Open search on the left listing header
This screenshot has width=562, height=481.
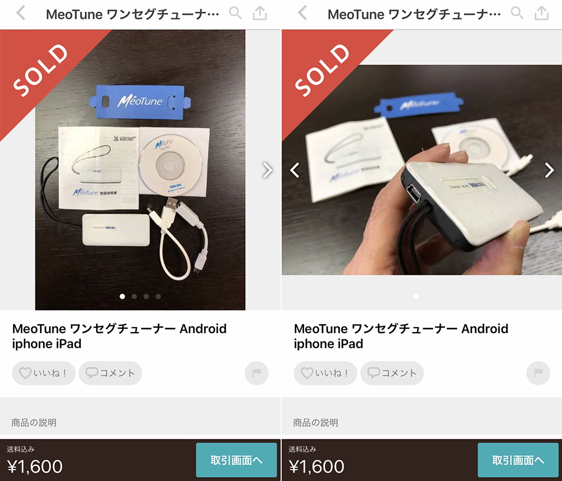pos(235,13)
